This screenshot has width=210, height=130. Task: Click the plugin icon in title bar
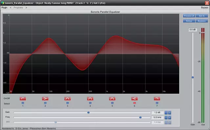pyautogui.click(x=3, y=3)
